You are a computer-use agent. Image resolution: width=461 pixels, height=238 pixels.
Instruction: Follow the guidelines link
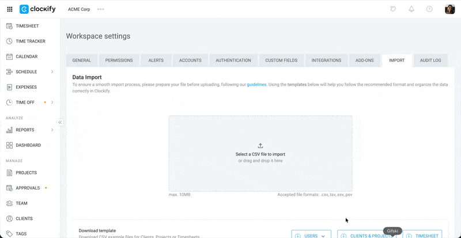tap(256, 85)
